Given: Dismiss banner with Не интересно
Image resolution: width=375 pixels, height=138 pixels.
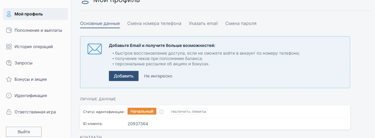Looking at the screenshot, I should tap(158, 76).
